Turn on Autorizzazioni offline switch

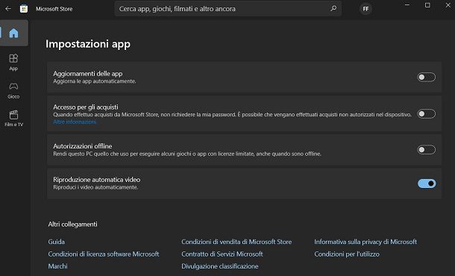pos(426,150)
